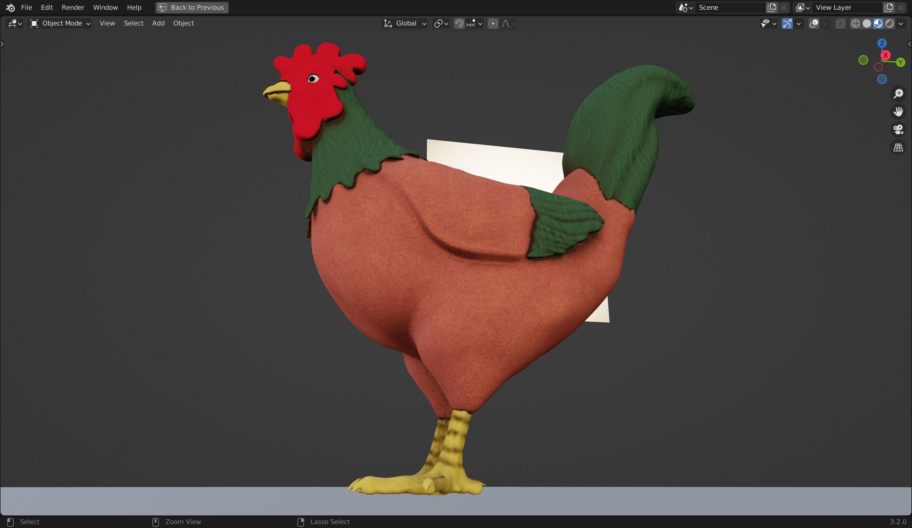Viewport: 912px width, 528px height.
Task: Open the Object Mode dropdown
Action: [x=60, y=23]
